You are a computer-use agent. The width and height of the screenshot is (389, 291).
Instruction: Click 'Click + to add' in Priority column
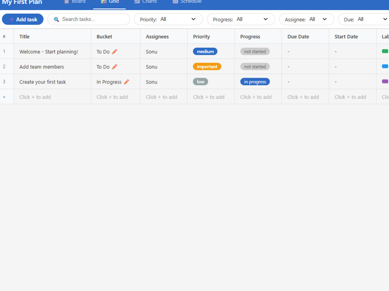point(209,97)
